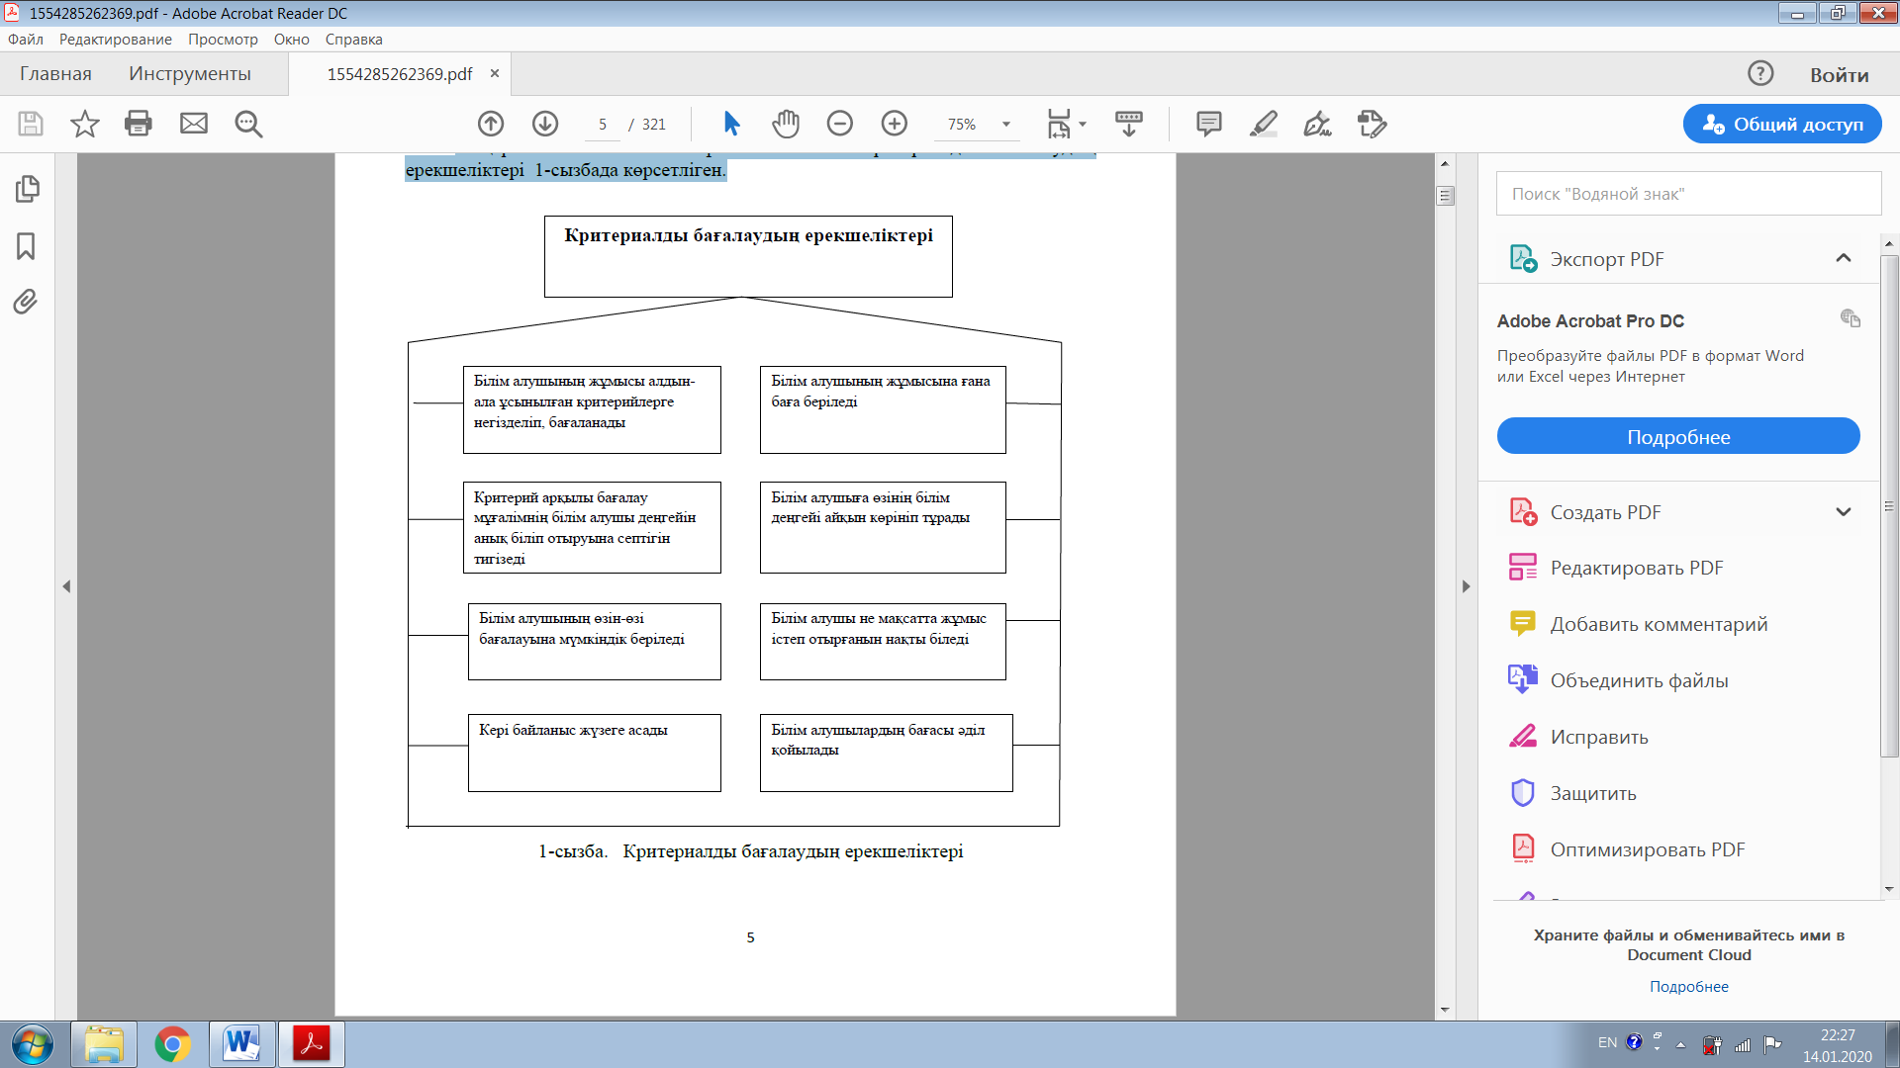Switch to the Инструменты tab
1900x1068 pixels.
tap(189, 74)
